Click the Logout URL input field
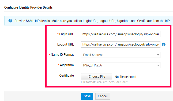This screenshot has height=101, width=173. coord(121,44)
